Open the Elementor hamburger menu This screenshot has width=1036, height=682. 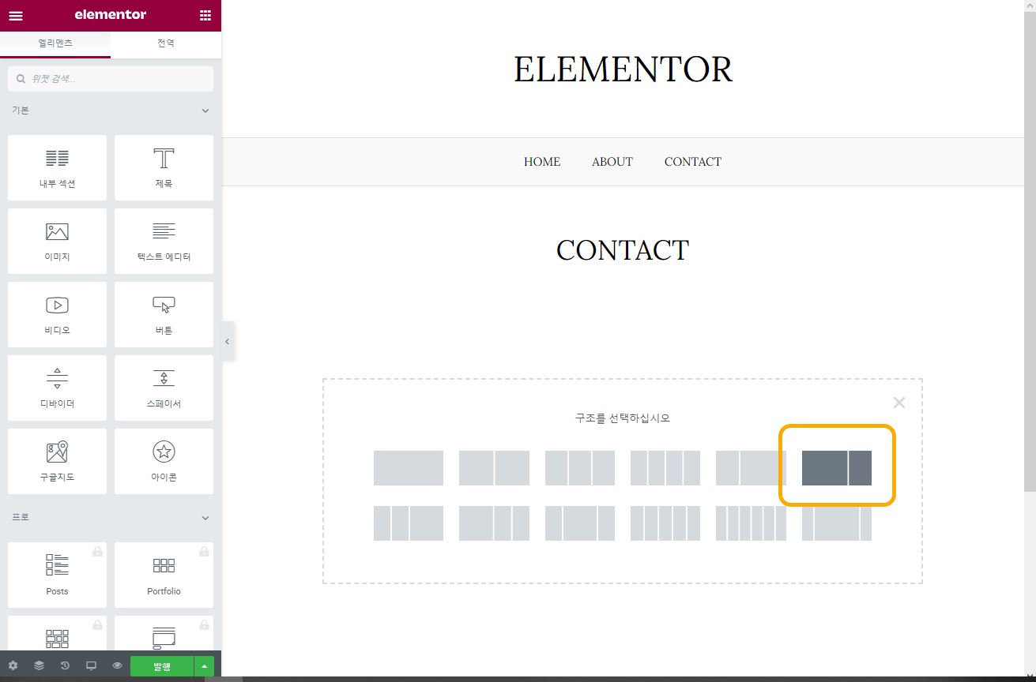pos(16,15)
